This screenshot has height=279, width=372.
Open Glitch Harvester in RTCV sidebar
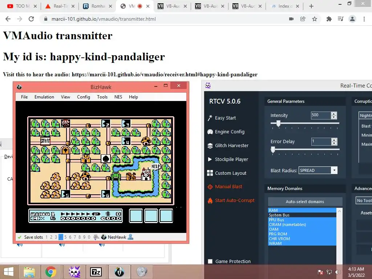point(228,145)
